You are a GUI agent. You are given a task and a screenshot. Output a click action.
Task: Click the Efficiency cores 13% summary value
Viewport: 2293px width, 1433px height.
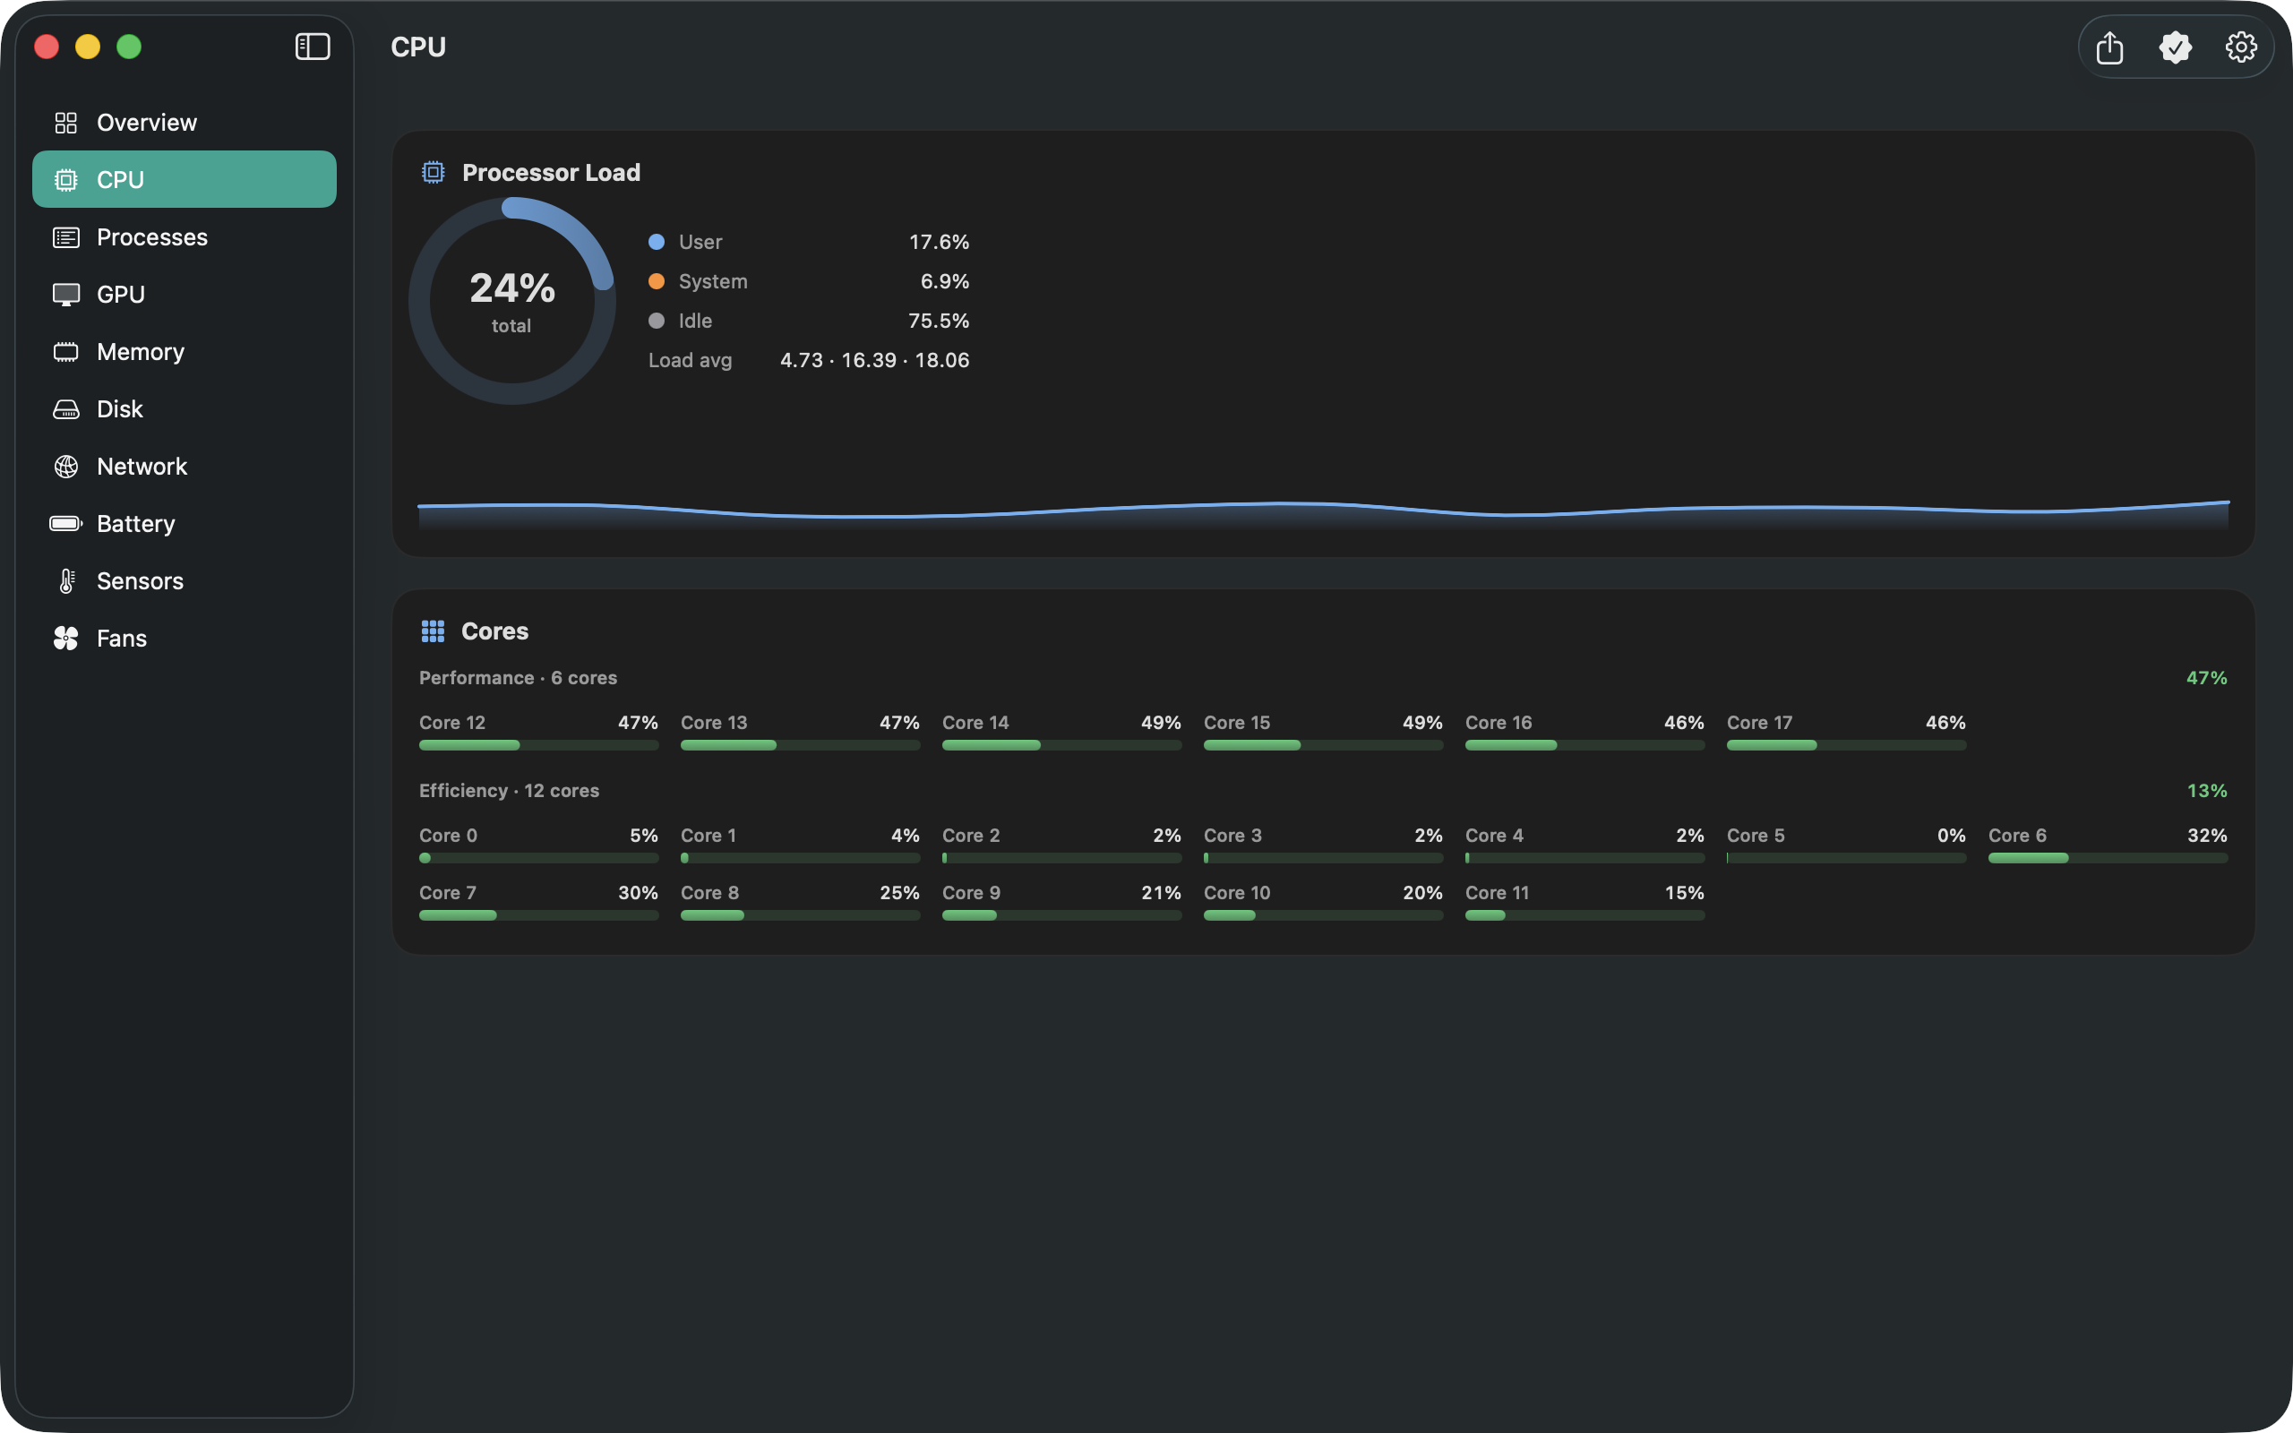click(x=2206, y=791)
